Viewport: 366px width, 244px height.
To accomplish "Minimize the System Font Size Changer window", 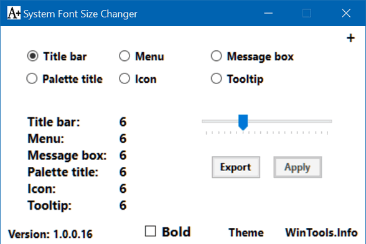I will (268, 13).
